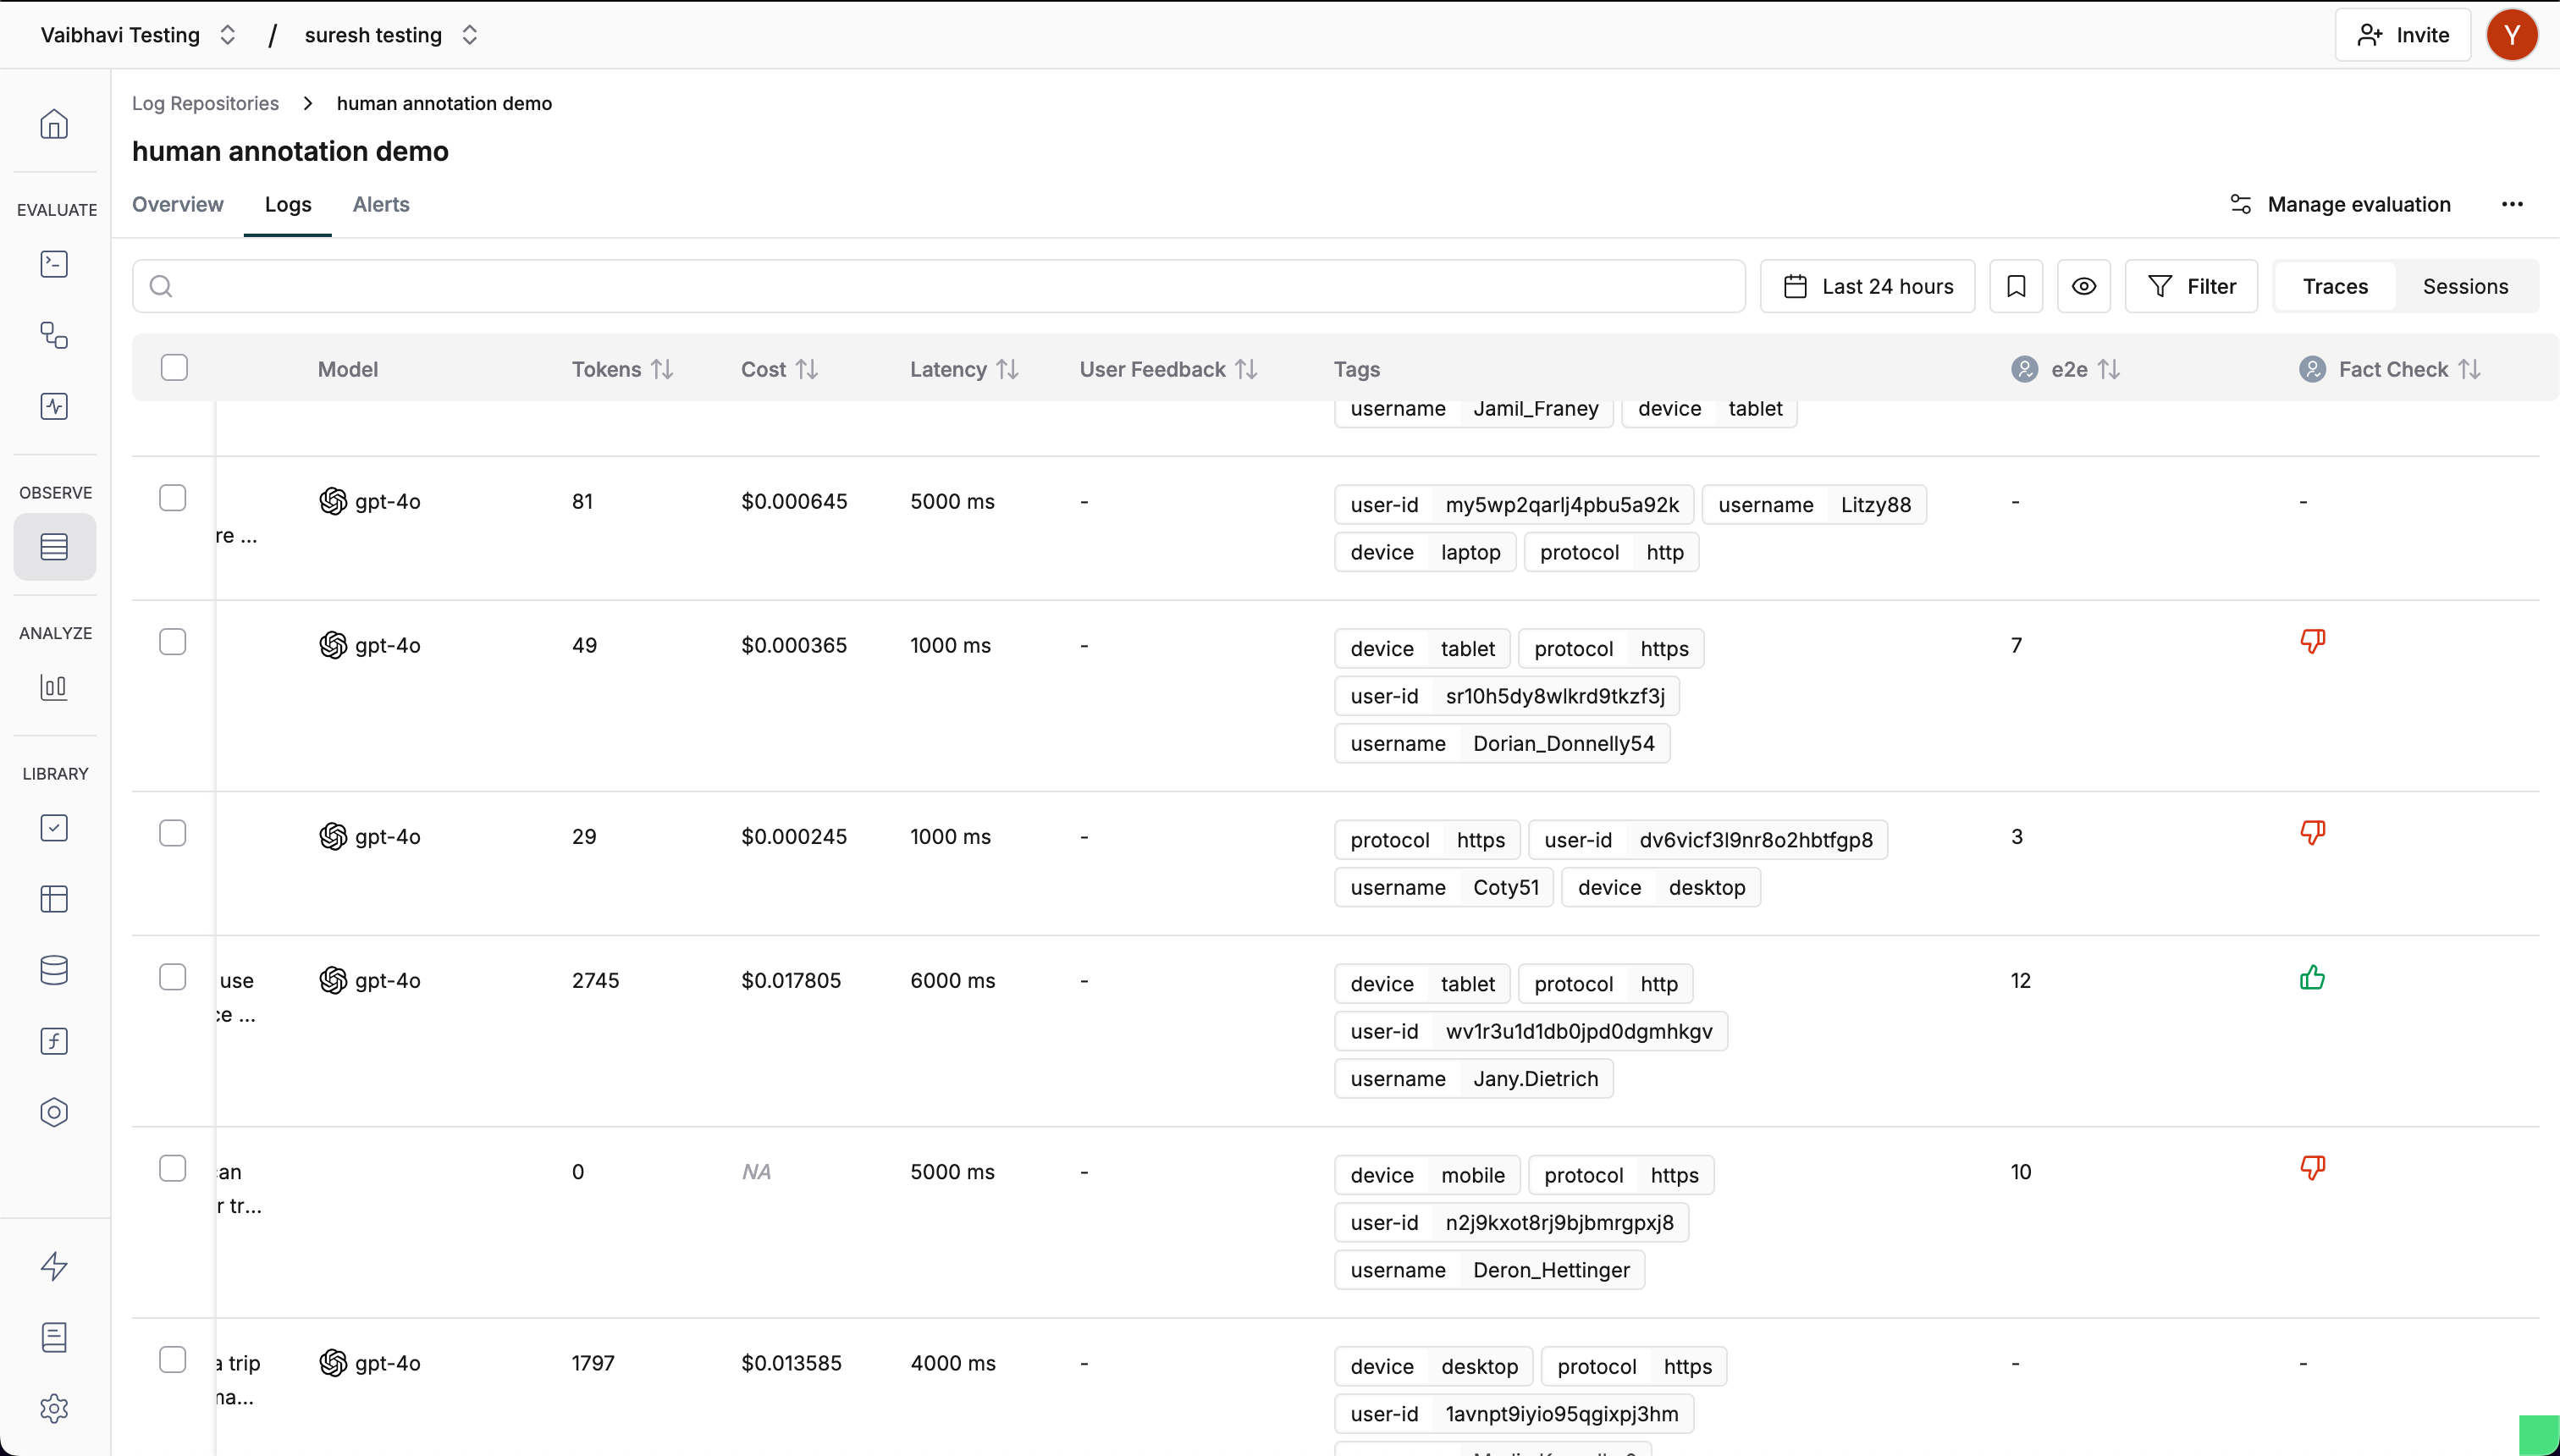This screenshot has height=1456, width=2560.
Task: Click the Fact Check column annotator icon
Action: pos(2312,369)
